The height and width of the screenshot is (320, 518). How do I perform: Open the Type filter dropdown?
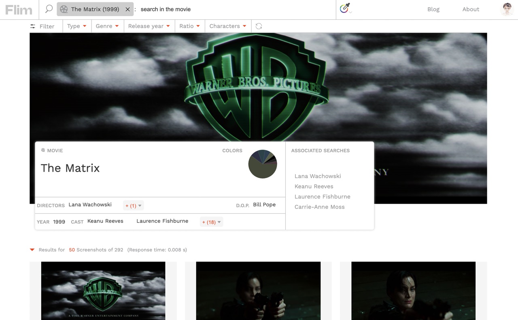click(x=76, y=26)
